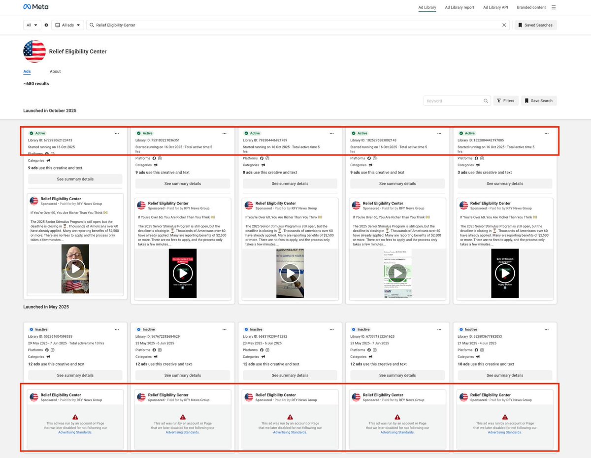The image size is (591, 458).
Task: Click Launched in October 2025 heading
Action: click(50, 110)
